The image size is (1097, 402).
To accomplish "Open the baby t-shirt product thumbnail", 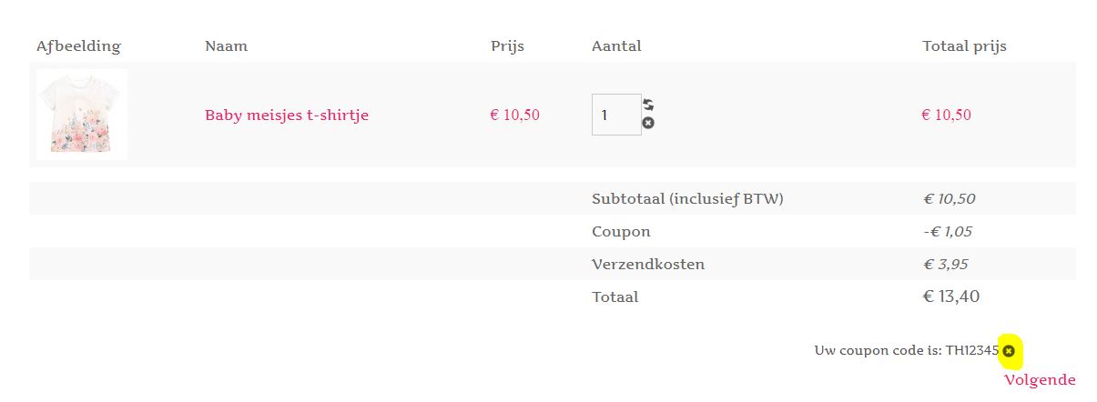I will point(82,115).
